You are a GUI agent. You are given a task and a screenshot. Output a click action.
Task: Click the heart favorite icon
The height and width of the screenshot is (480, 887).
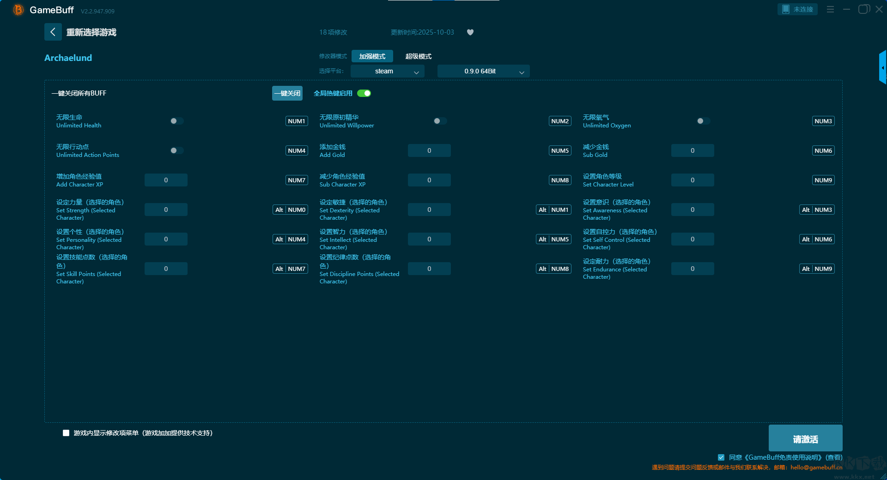(x=470, y=32)
